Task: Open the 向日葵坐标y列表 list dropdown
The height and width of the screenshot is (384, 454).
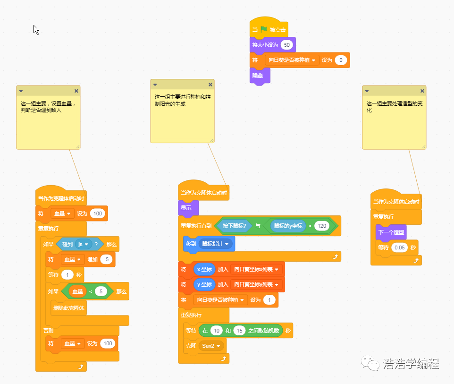Action: pyautogui.click(x=256, y=285)
